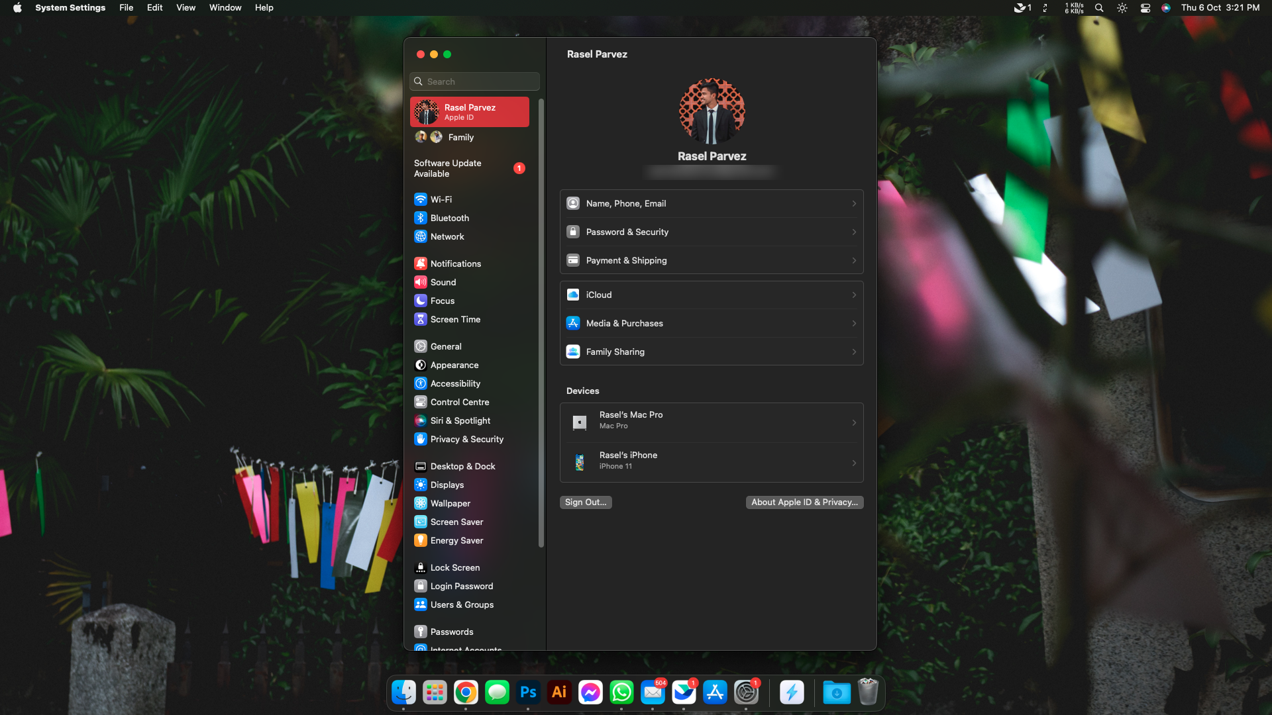
Task: Open Energy Saver settings
Action: [469, 540]
